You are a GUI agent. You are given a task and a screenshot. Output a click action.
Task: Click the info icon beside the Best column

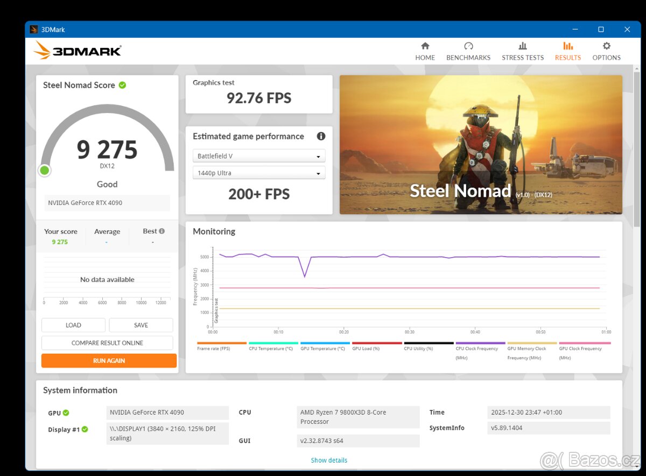(163, 231)
